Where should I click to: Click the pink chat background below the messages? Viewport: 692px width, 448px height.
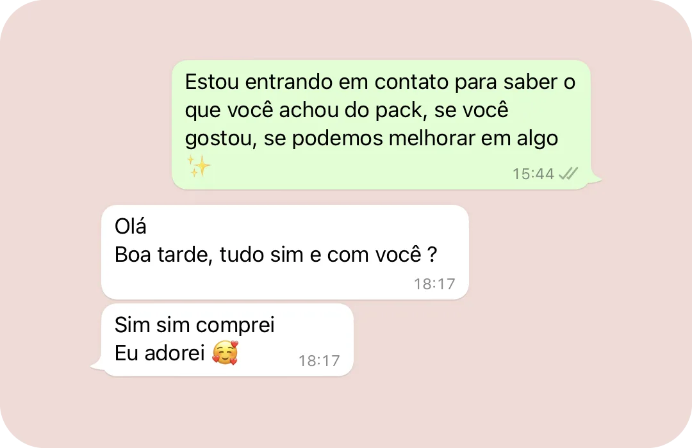(x=346, y=412)
